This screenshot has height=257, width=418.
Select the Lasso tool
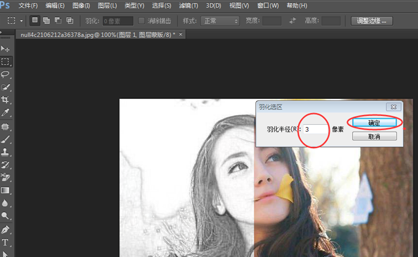coord(6,74)
